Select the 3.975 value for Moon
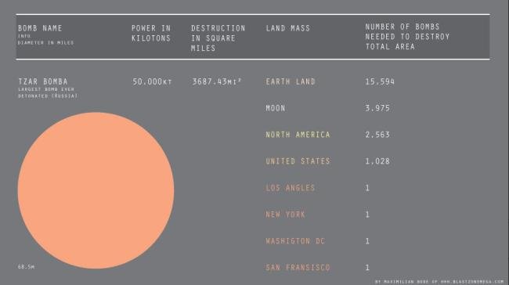Image resolution: width=509 pixels, height=285 pixels. pyautogui.click(x=377, y=108)
